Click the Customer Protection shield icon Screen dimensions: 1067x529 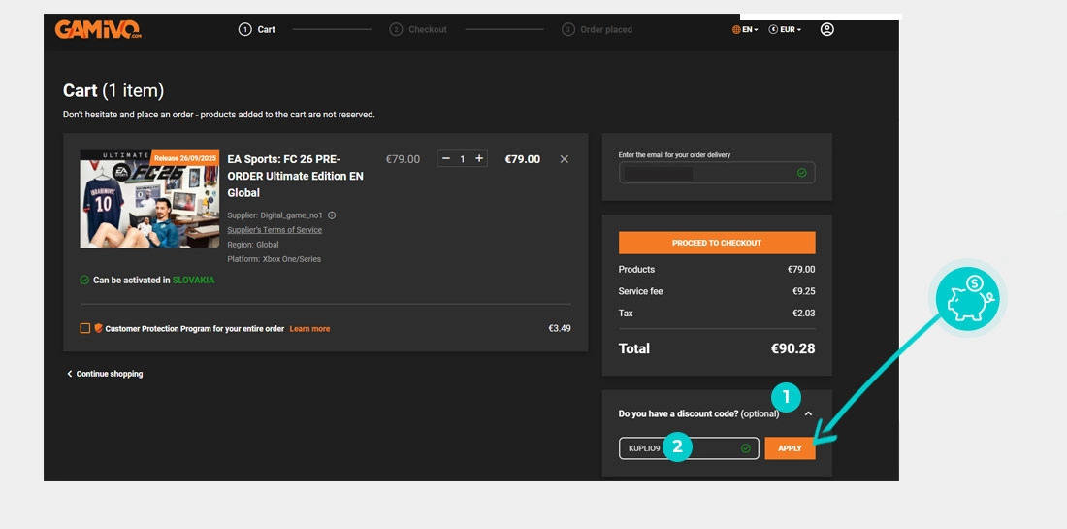98,329
